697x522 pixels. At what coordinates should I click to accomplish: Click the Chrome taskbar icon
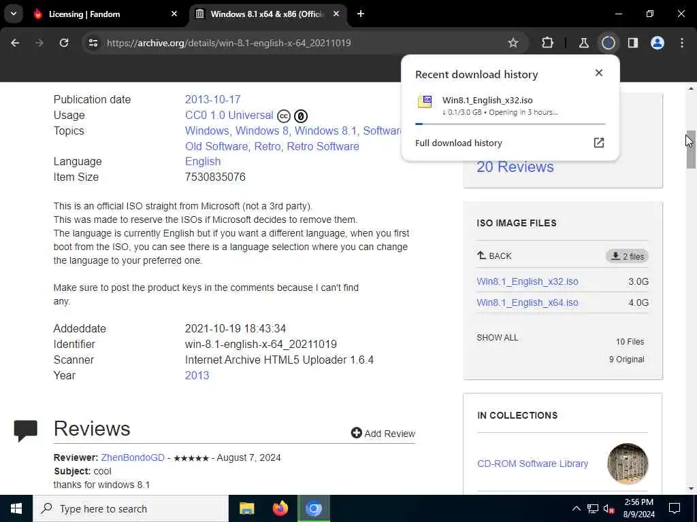(x=313, y=508)
